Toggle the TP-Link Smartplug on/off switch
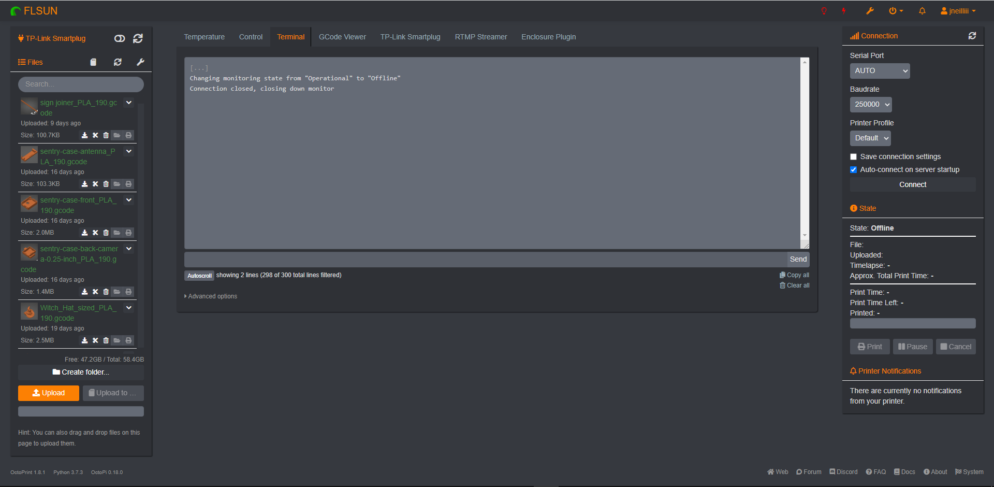The height and width of the screenshot is (487, 994). tap(120, 38)
